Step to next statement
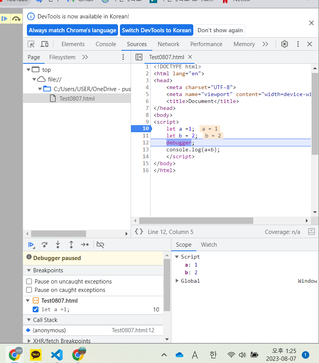319x363 pixels. click(85, 244)
